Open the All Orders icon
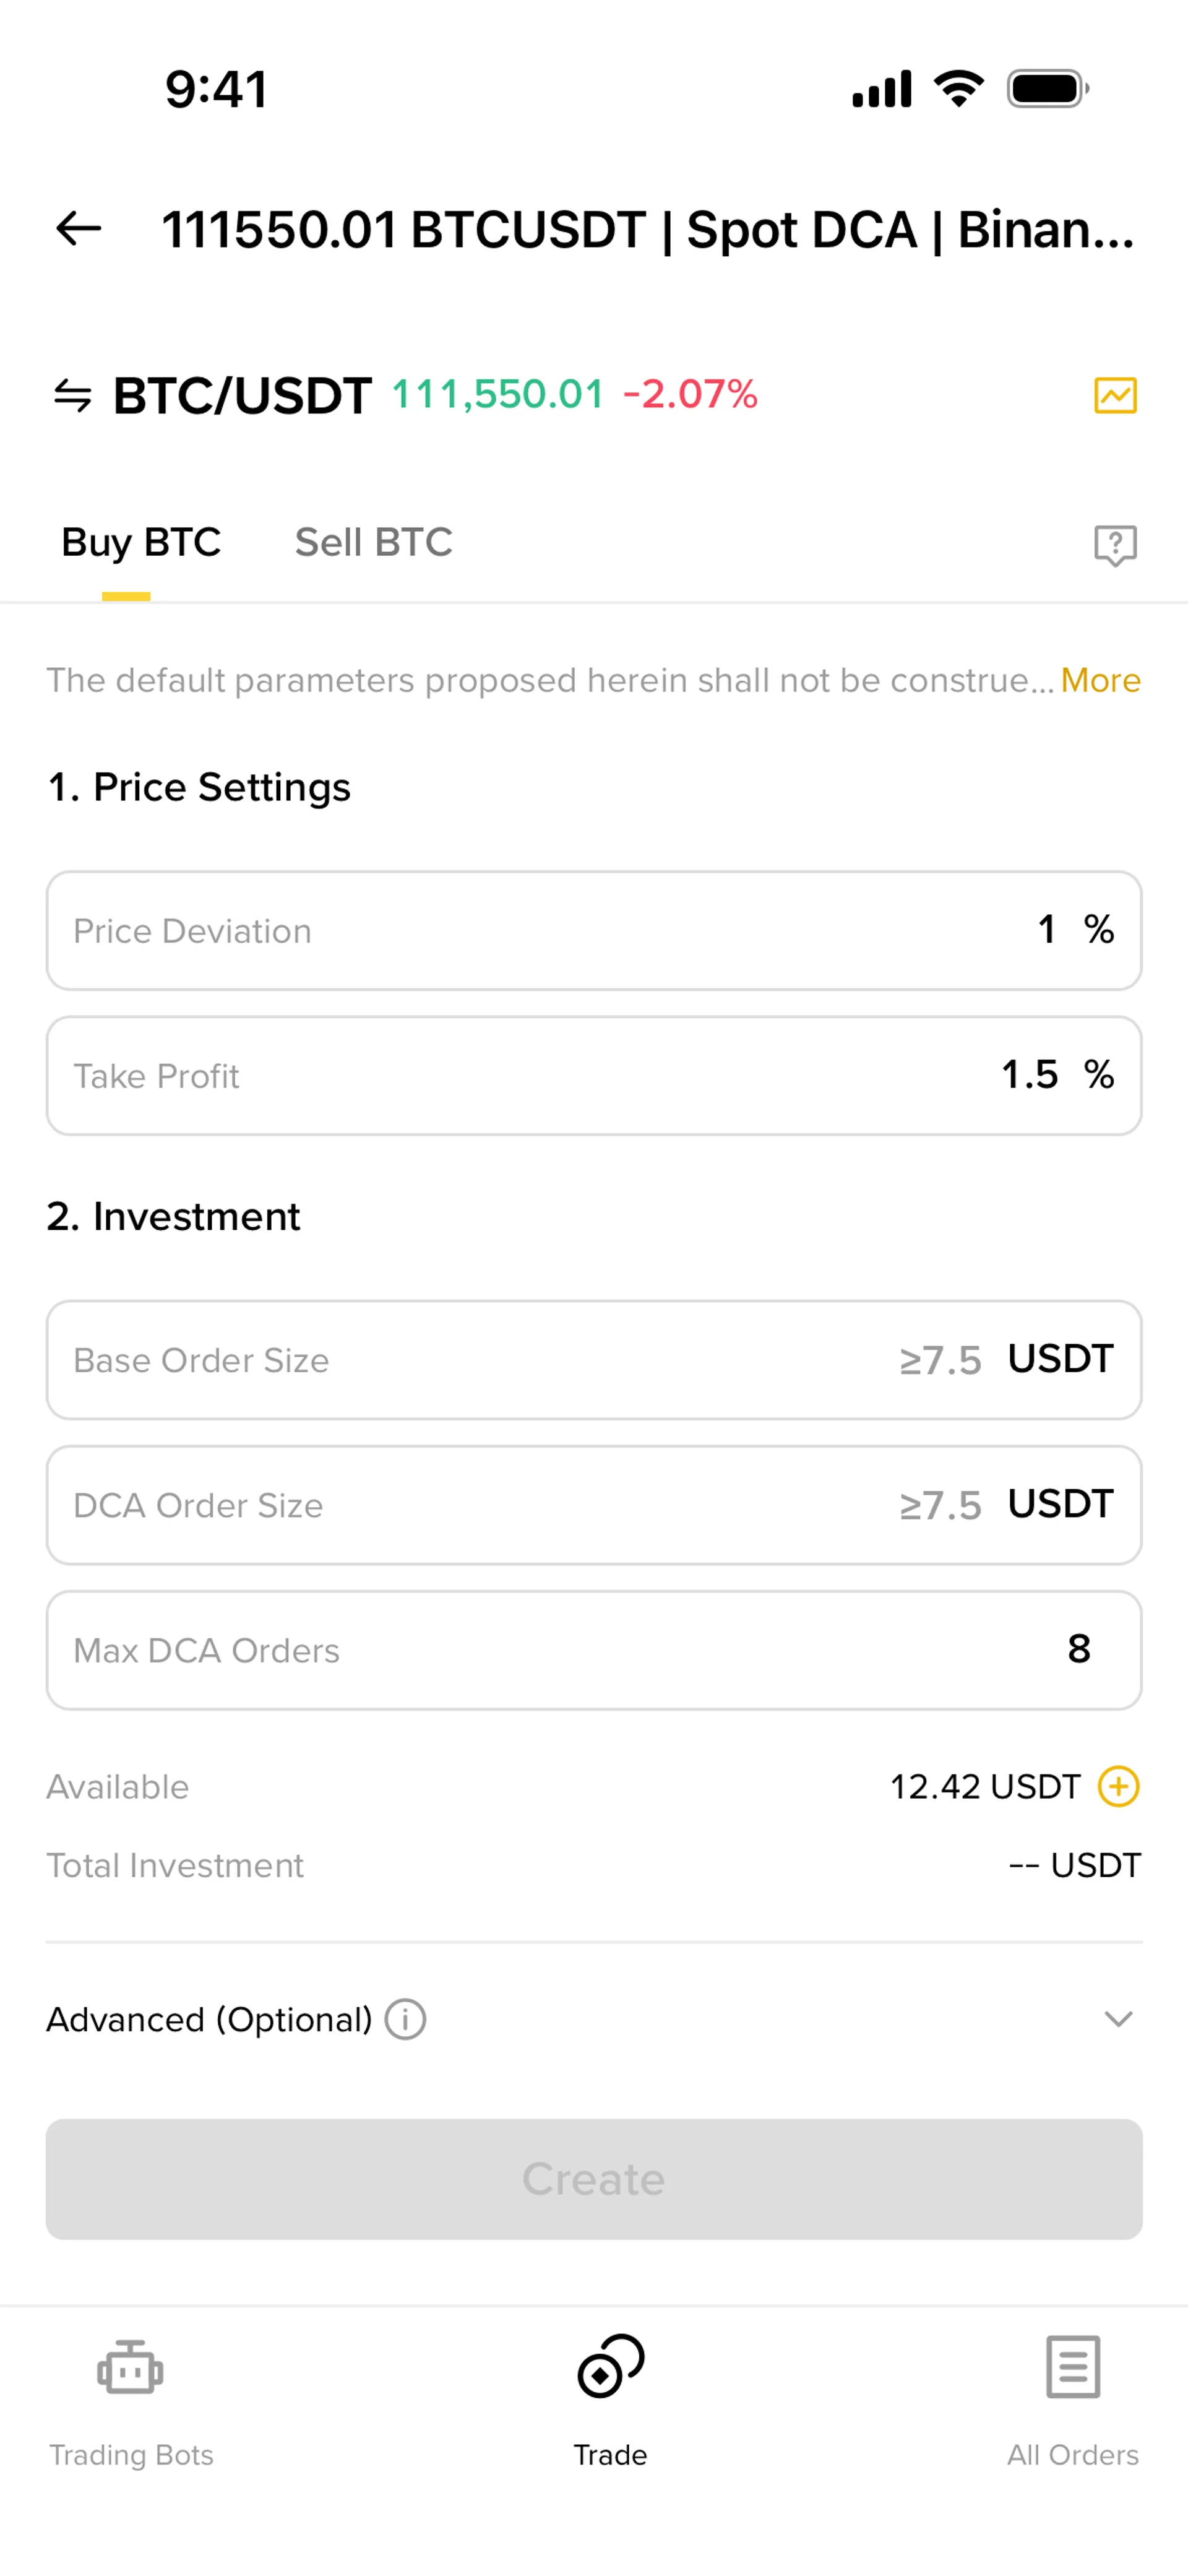 coord(1073,2367)
